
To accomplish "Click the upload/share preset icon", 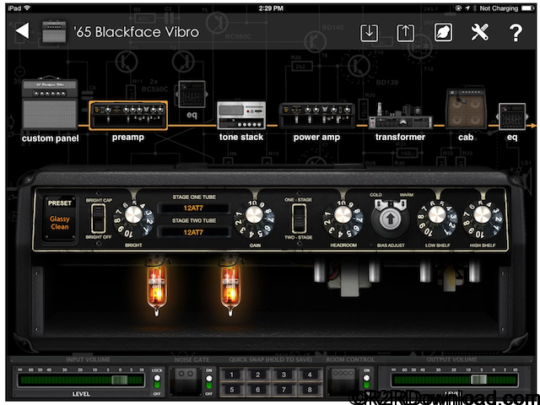I will [406, 32].
